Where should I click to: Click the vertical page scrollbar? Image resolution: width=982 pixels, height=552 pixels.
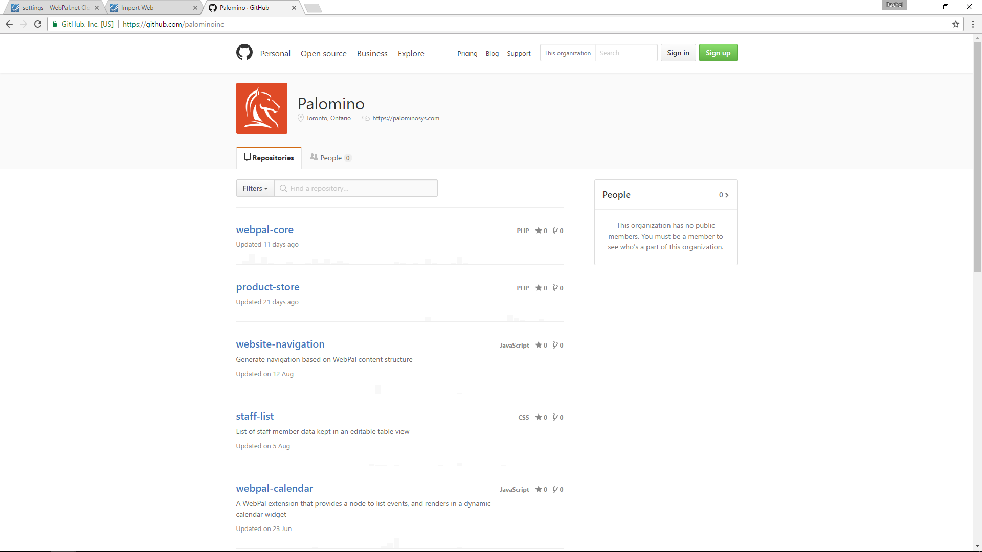977,157
